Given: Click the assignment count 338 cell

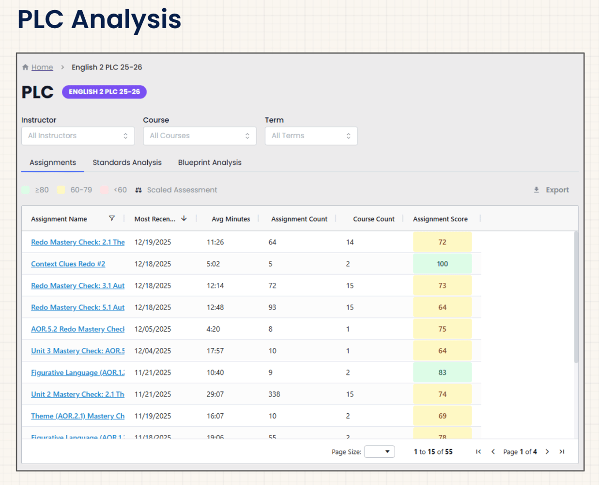Looking at the screenshot, I should (275, 394).
